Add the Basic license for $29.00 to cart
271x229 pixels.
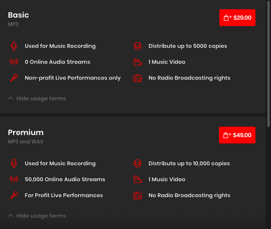pos(237,18)
